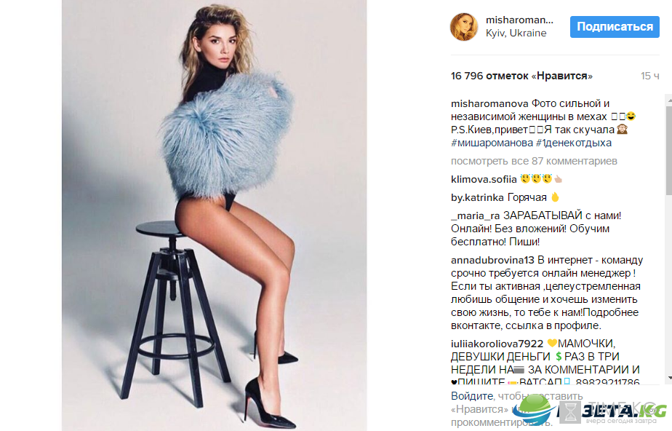672x431 pixels.
Task: Click the misharoman profile avatar
Action: [464, 27]
